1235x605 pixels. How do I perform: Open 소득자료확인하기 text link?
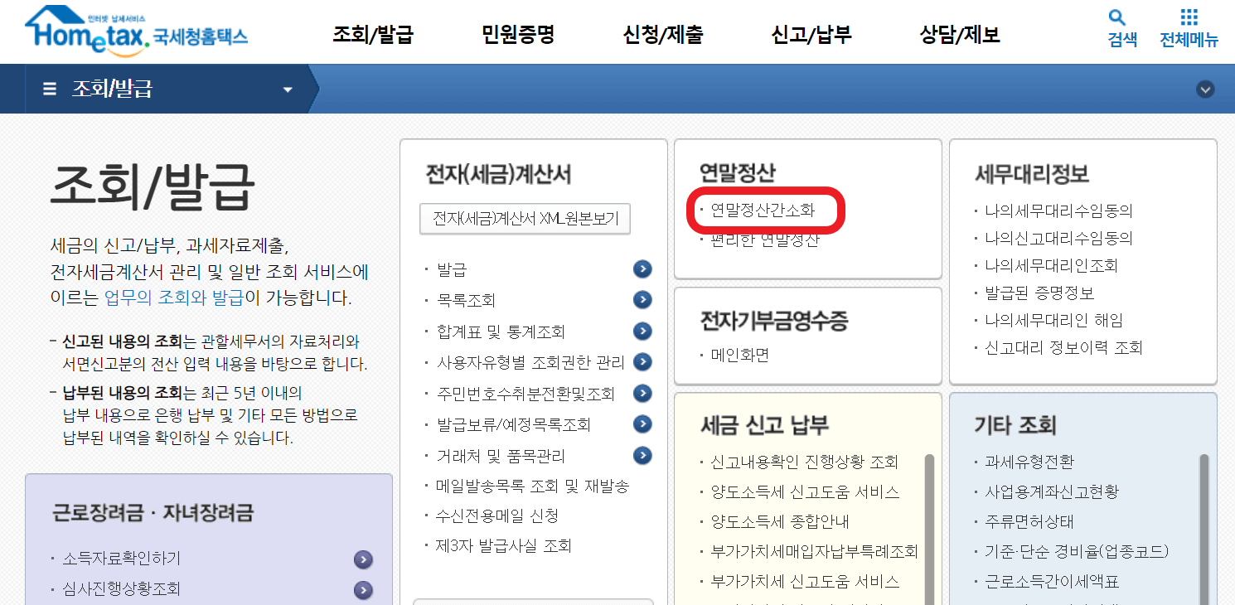121,559
